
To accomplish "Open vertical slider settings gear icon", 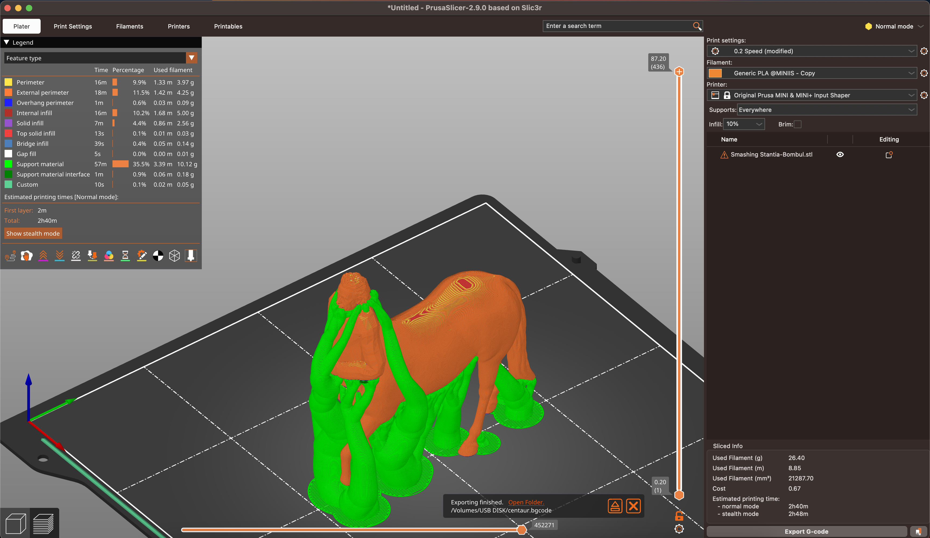I will click(679, 529).
